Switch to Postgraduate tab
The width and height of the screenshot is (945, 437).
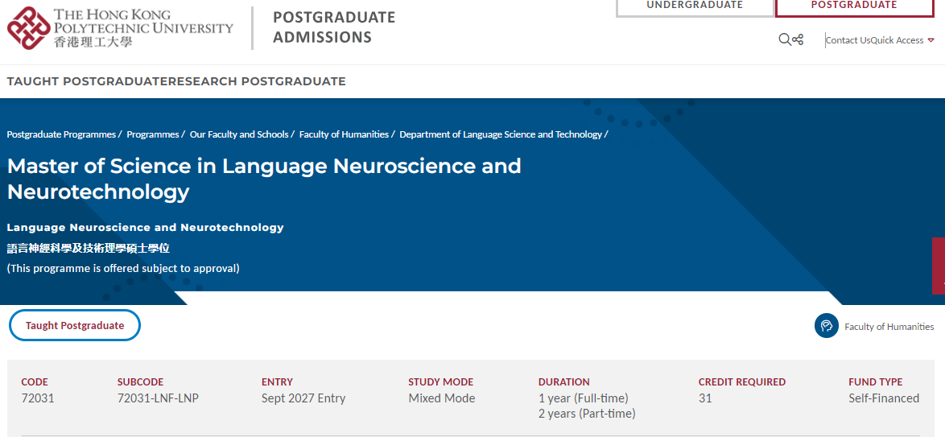pos(854,6)
